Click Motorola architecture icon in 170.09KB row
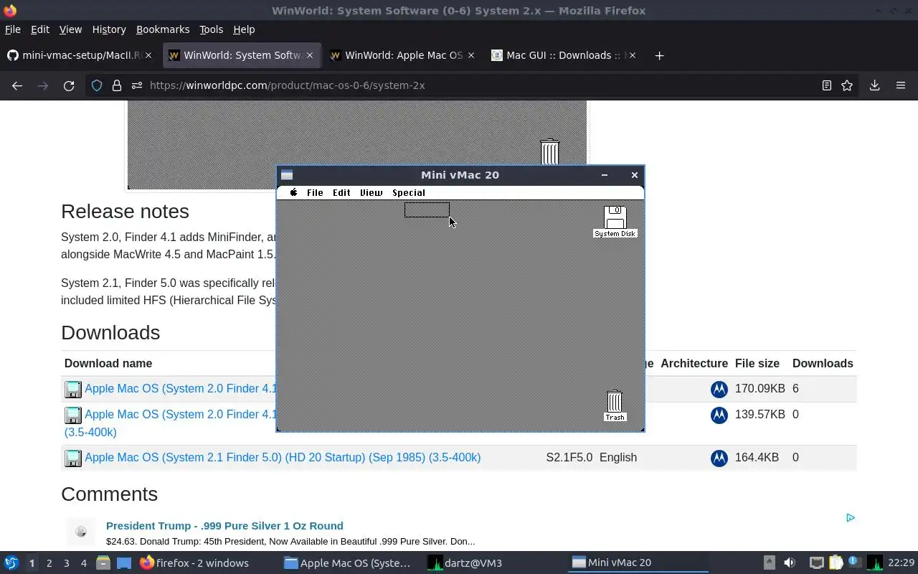The height and width of the screenshot is (574, 918). coord(719,389)
